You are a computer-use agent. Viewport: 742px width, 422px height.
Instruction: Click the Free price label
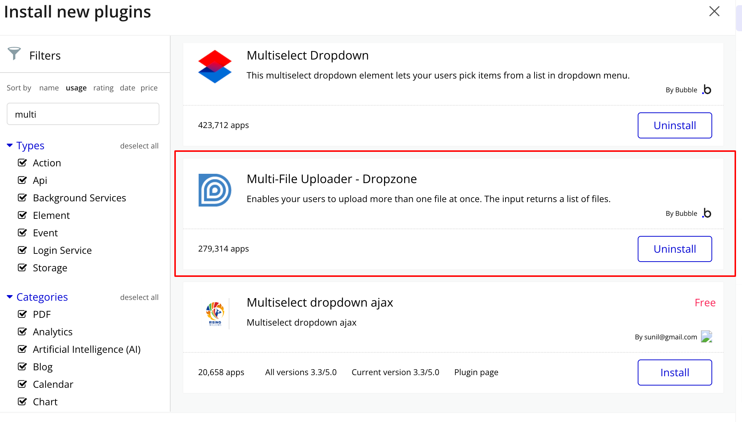tap(705, 303)
